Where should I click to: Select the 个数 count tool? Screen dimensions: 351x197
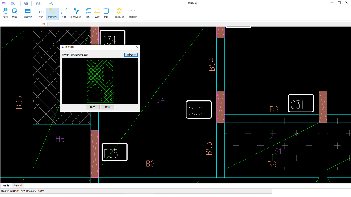pyautogui.click(x=41, y=13)
